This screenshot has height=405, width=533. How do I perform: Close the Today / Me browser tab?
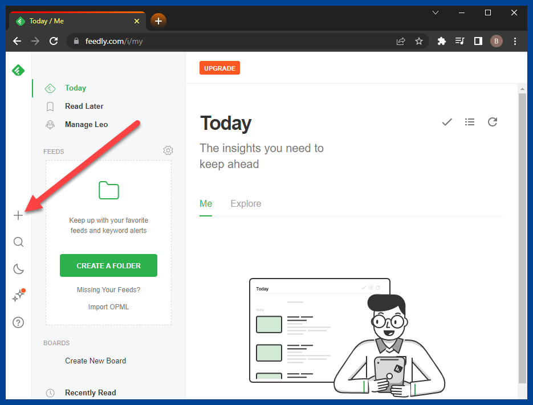pos(137,21)
